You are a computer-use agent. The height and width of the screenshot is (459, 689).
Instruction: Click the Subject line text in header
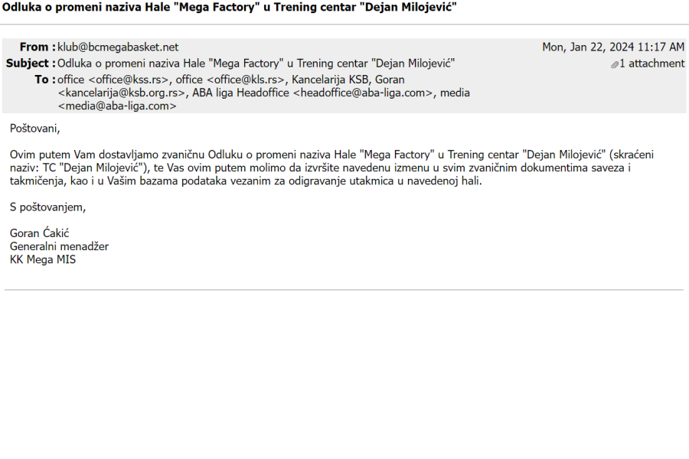(256, 63)
